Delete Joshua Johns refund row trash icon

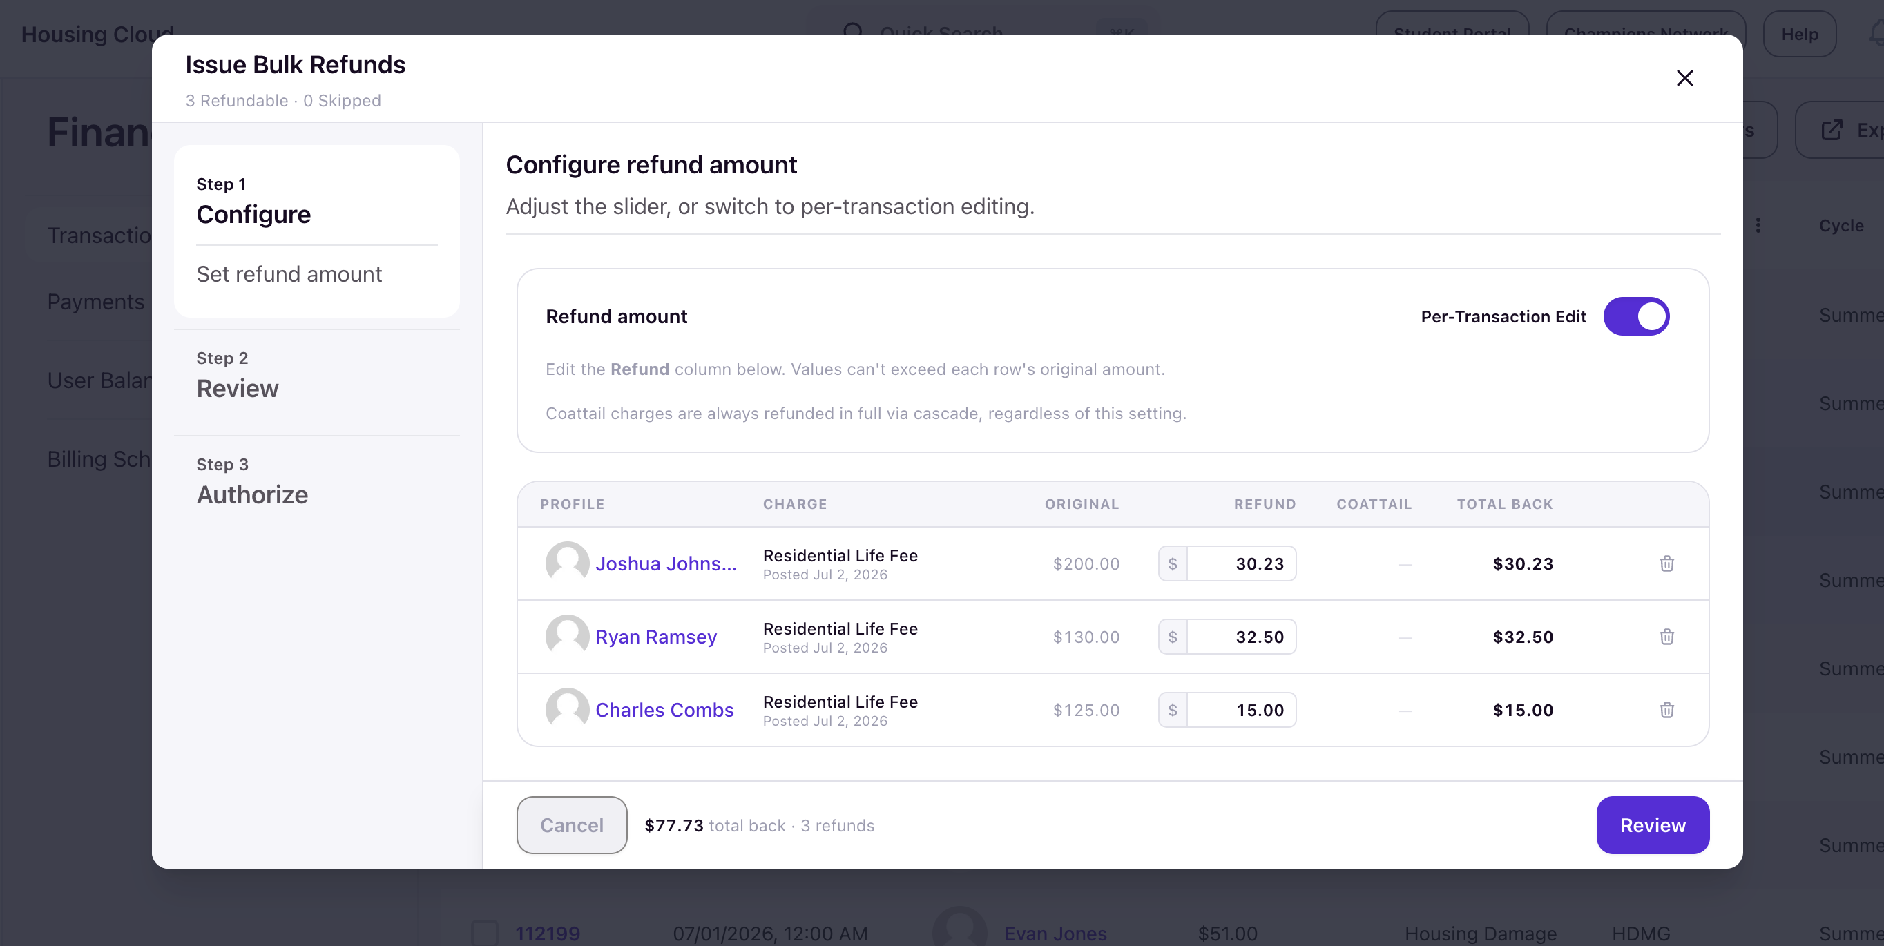point(1666,563)
